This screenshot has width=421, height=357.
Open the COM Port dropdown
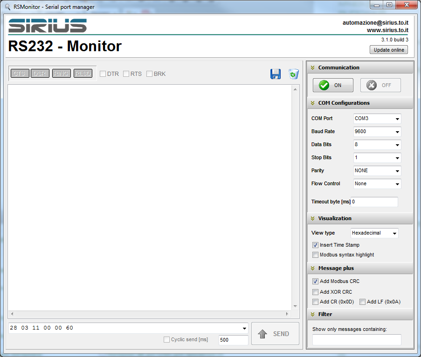click(x=377, y=119)
